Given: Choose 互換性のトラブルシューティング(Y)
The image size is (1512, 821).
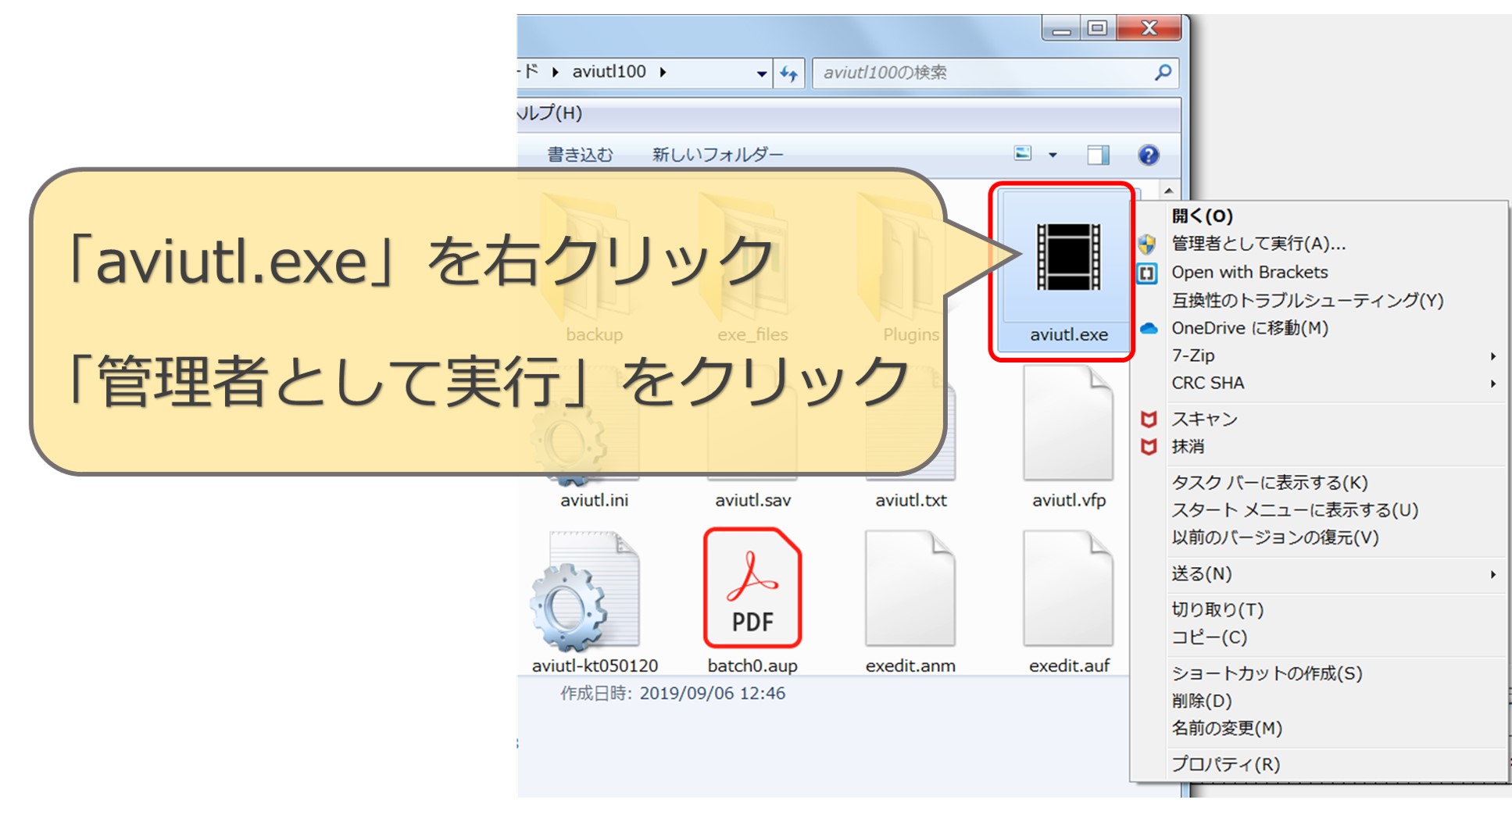Looking at the screenshot, I should tap(1307, 300).
